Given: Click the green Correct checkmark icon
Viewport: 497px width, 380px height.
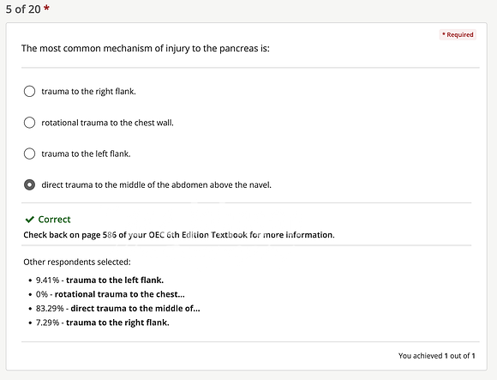Looking at the screenshot, I should pos(30,220).
